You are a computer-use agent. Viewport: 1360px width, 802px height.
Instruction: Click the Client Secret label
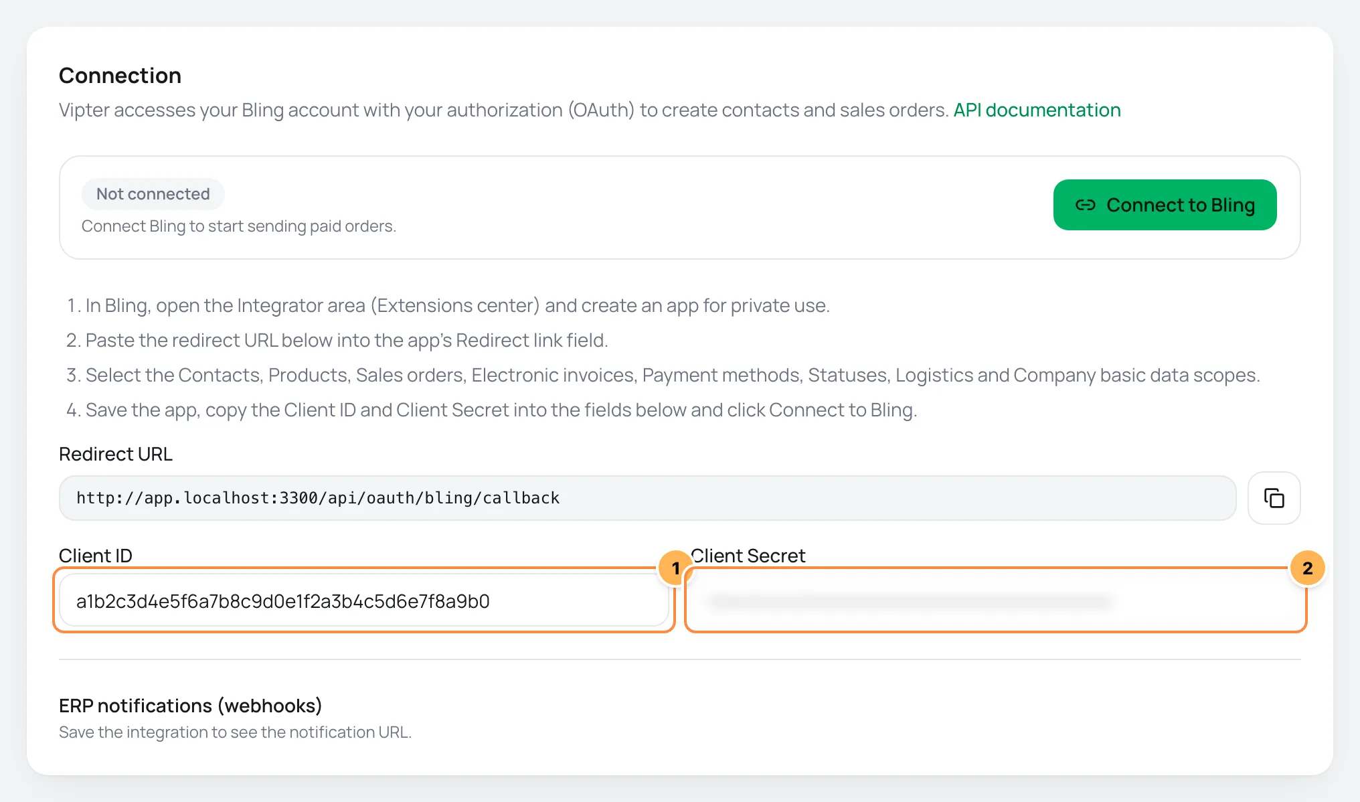(x=748, y=556)
